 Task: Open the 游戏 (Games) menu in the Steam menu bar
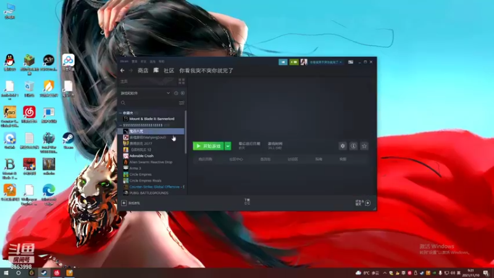click(153, 61)
